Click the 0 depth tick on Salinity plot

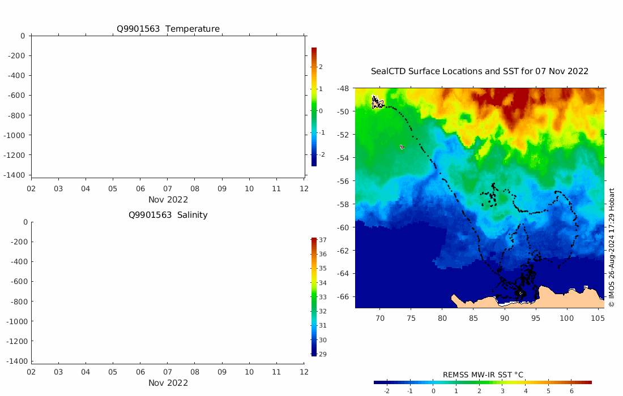(25, 222)
